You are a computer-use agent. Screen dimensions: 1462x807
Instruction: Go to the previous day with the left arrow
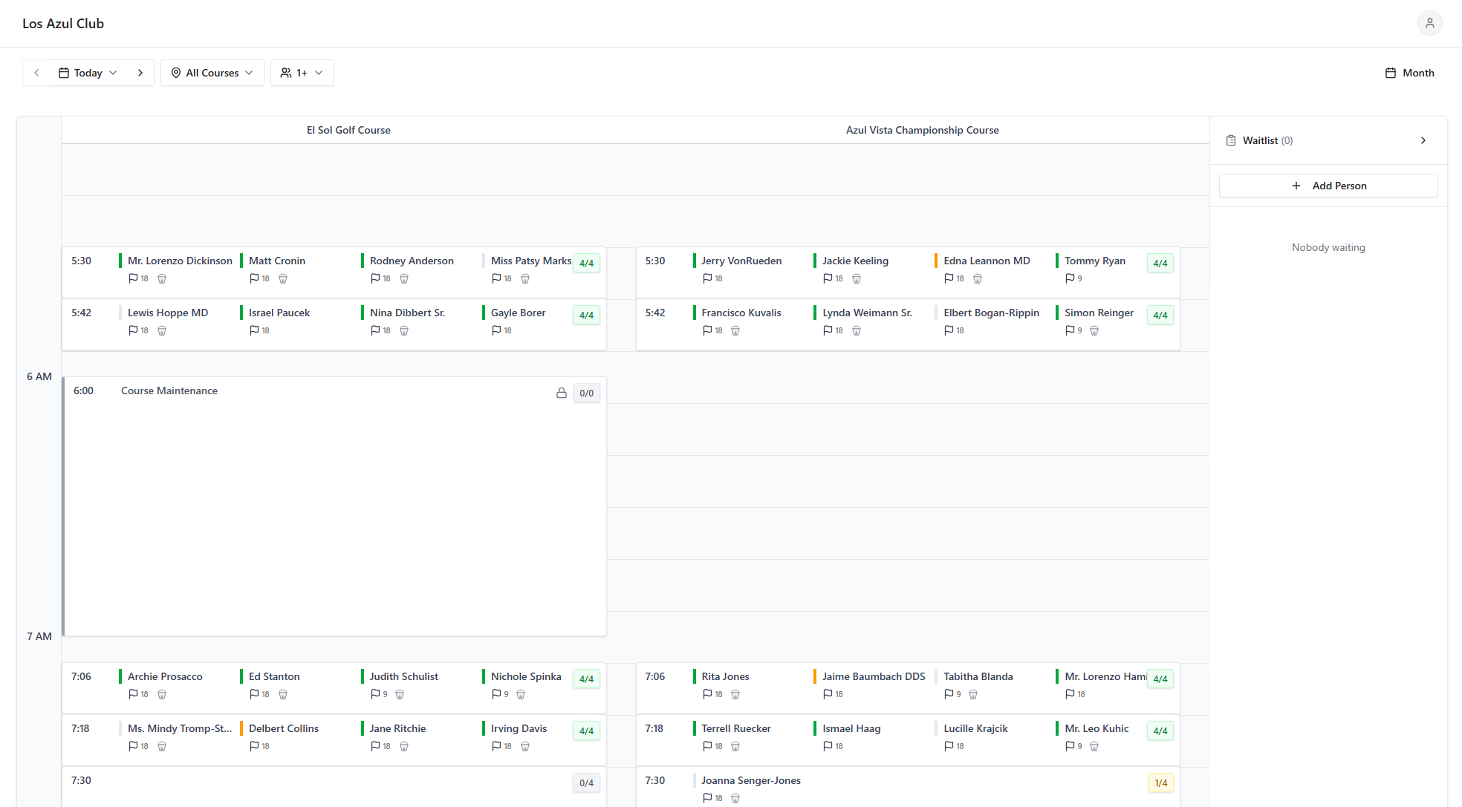pos(36,73)
